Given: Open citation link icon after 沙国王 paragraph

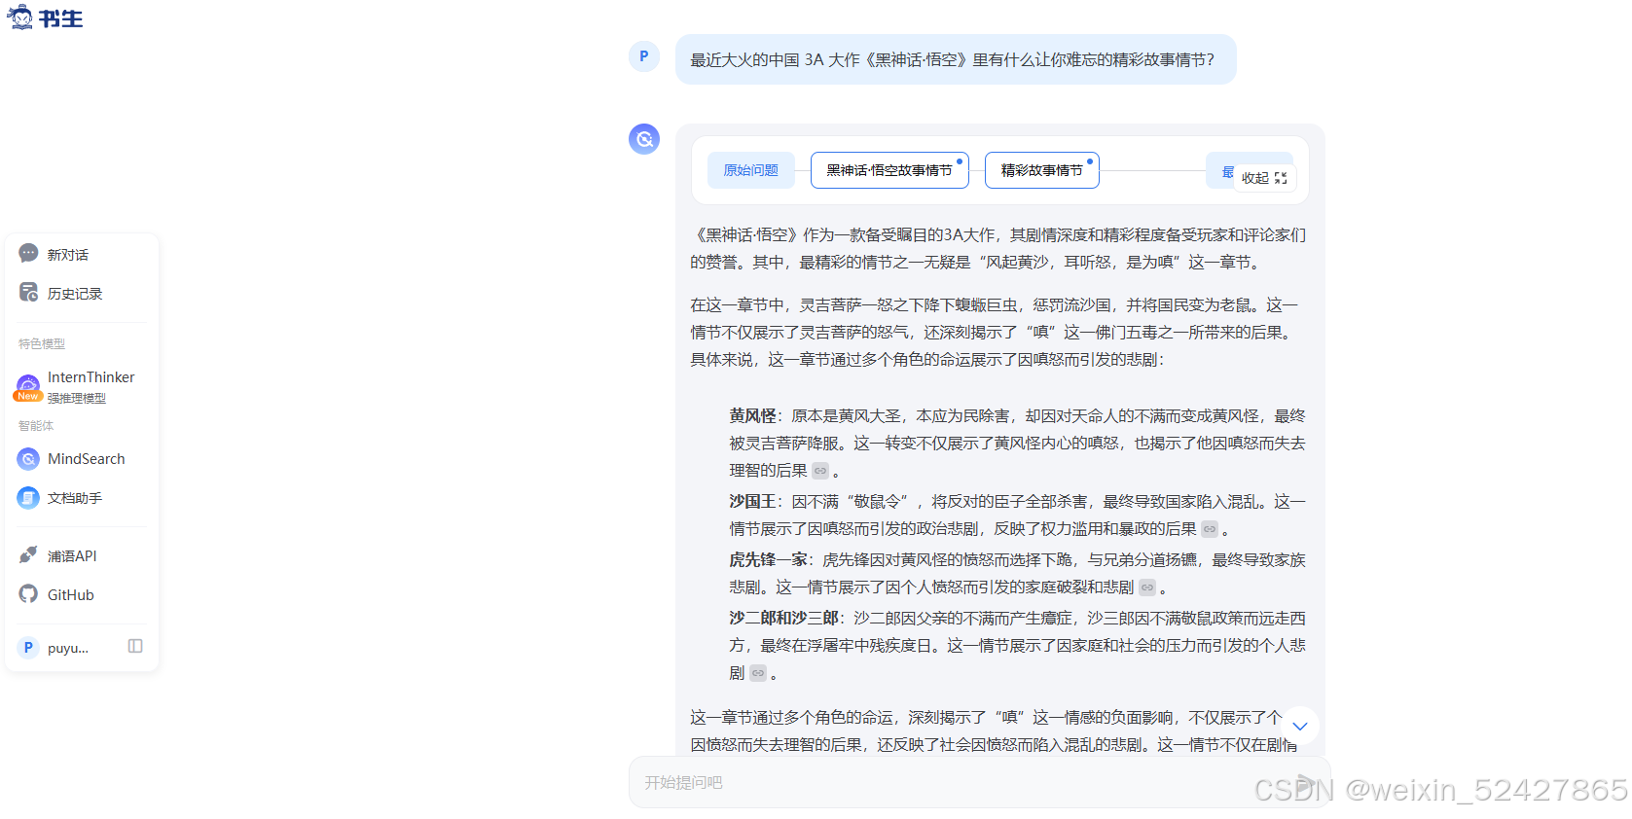Looking at the screenshot, I should 1210,529.
